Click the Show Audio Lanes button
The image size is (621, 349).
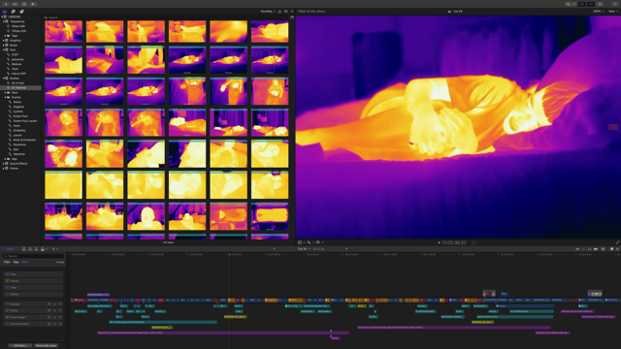(46, 345)
